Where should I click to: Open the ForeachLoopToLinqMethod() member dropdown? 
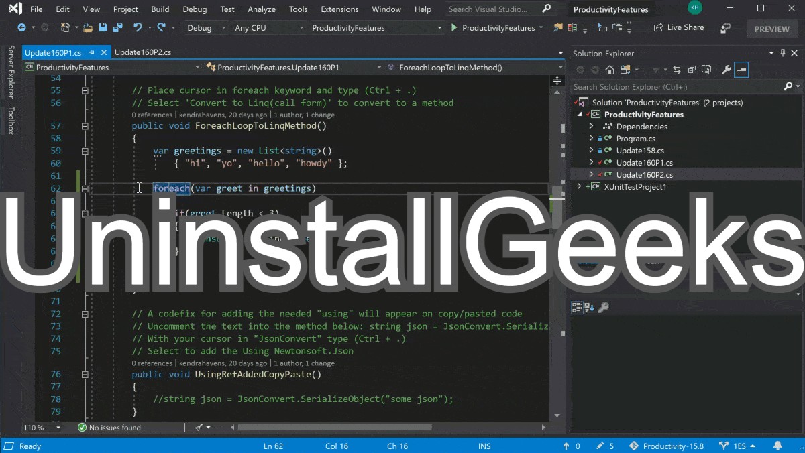(475, 67)
